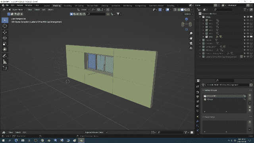Screen dimensions: 254x143
Task: Select the Select Box tool
Action: (5, 20)
